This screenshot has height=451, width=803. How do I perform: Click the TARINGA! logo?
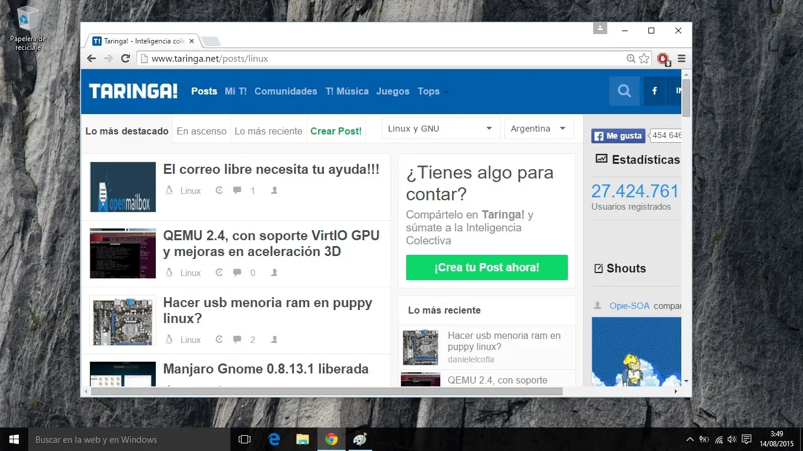point(132,91)
